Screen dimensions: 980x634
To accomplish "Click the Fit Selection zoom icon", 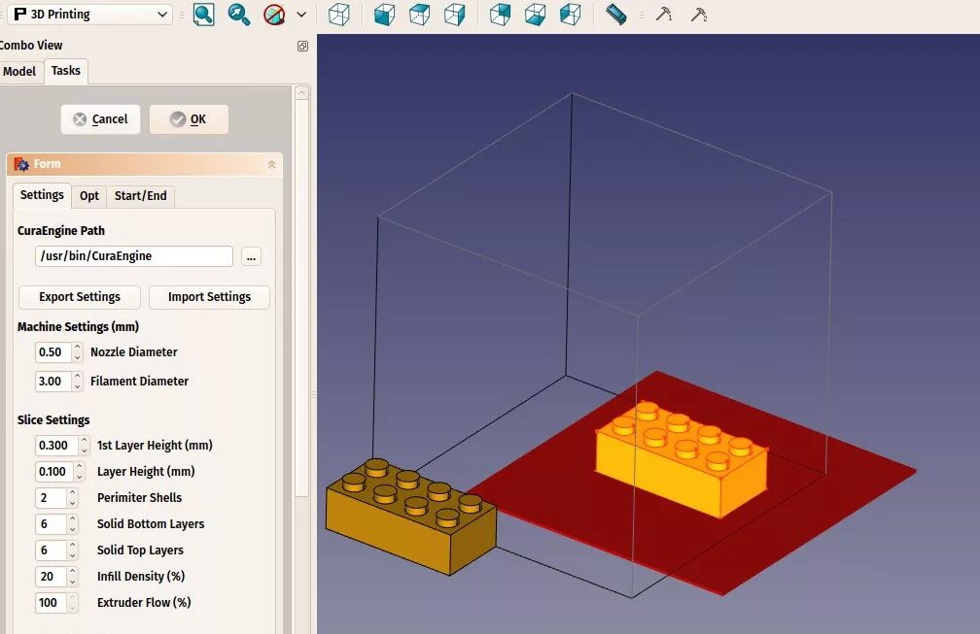I will (239, 15).
